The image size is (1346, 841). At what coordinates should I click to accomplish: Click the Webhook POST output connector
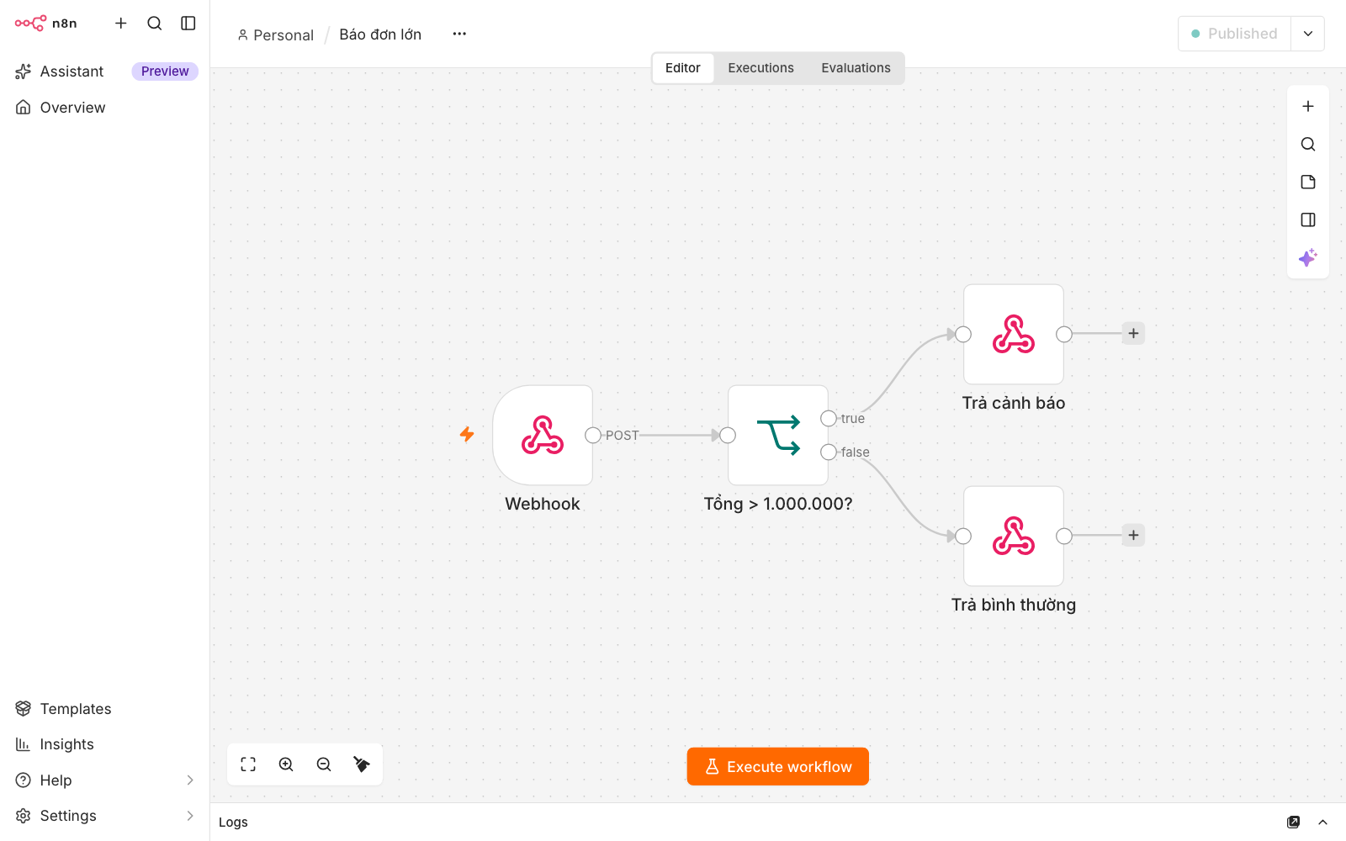[x=593, y=436]
